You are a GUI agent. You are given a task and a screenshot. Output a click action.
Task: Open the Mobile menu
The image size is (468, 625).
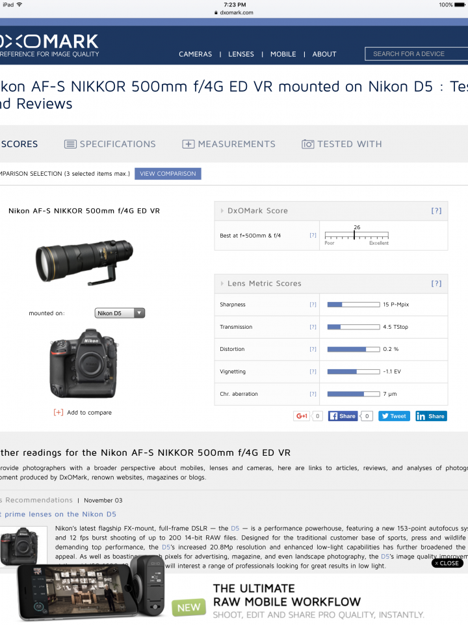pos(283,54)
